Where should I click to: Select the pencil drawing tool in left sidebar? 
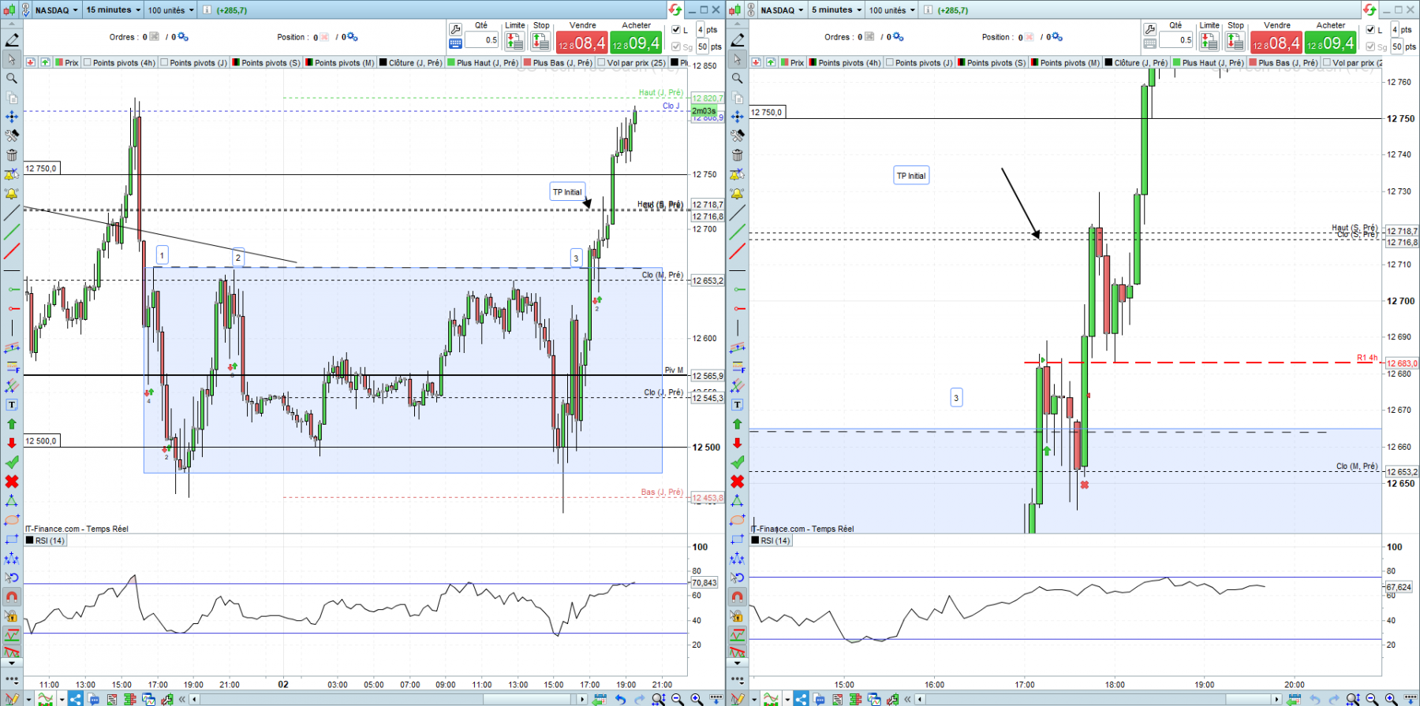point(12,39)
